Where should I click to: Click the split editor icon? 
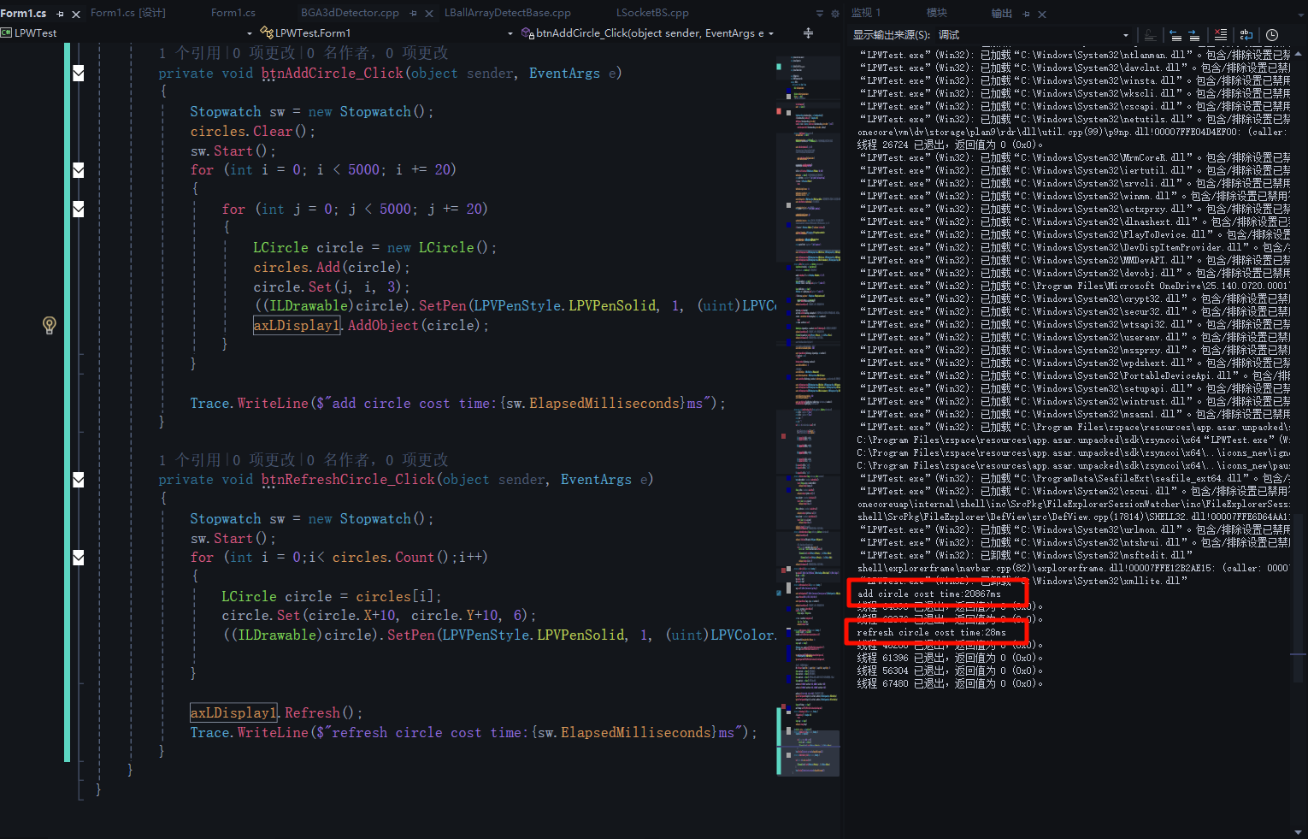[x=808, y=33]
